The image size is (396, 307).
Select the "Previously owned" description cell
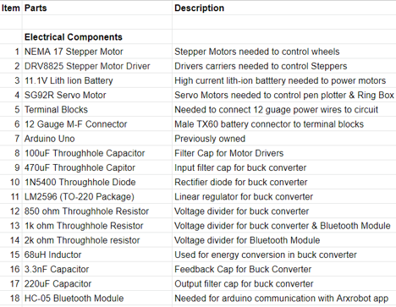click(284, 139)
